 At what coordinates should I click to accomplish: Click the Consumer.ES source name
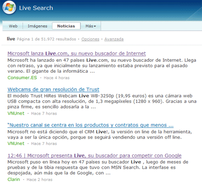tap(22, 78)
